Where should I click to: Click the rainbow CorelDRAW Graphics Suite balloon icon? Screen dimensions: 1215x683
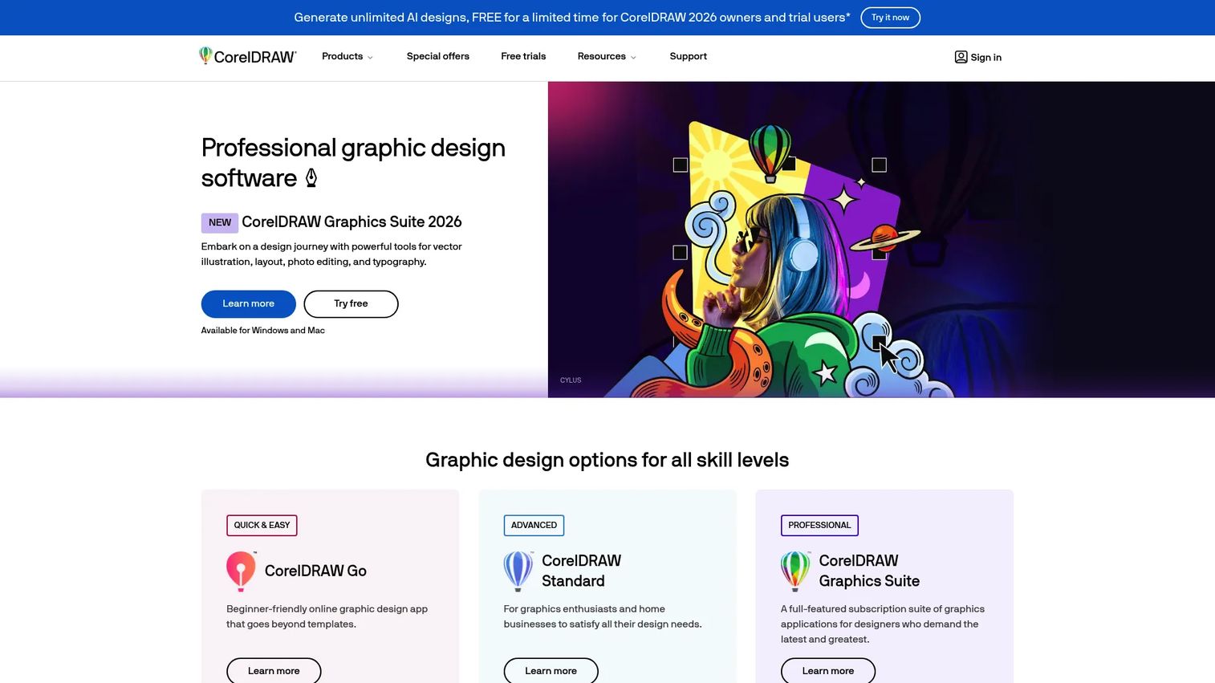[795, 571]
